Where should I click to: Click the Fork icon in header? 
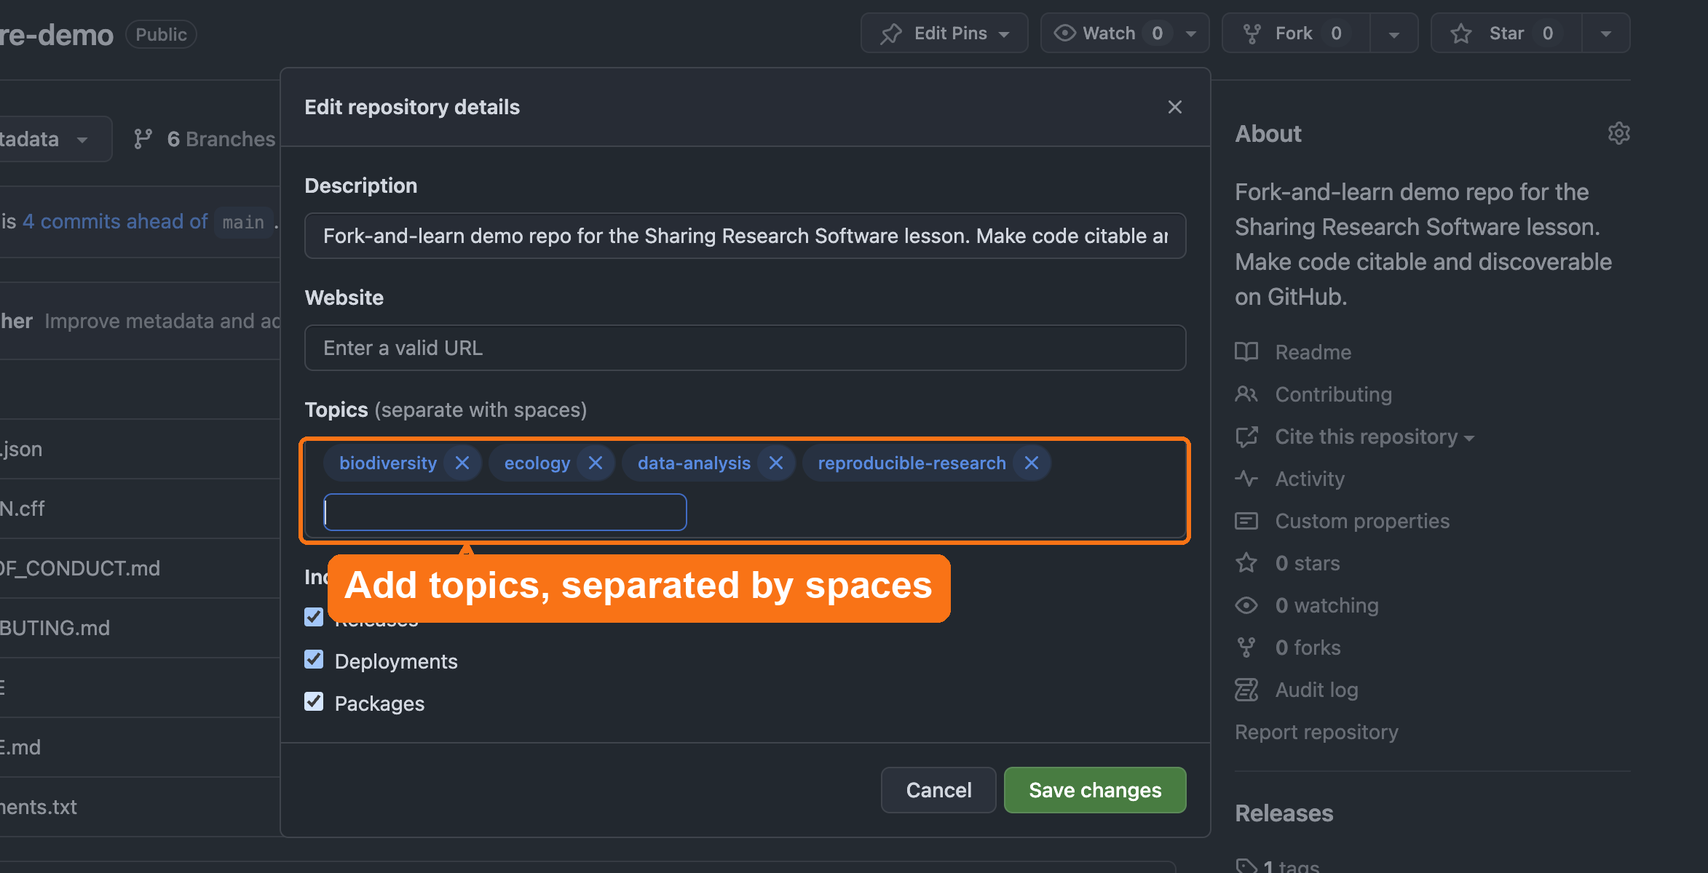coord(1252,33)
